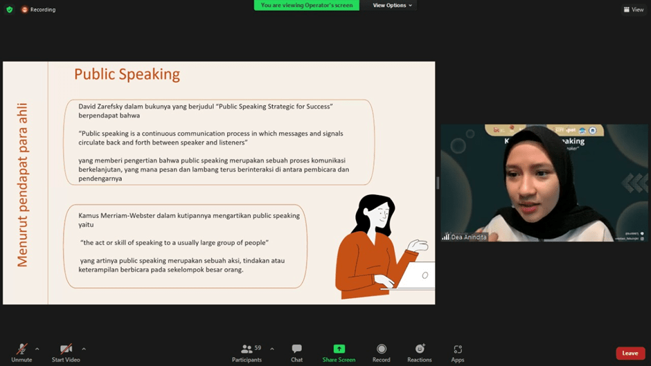Viewport: 651px width, 366px height.
Task: Unmute the microphone
Action: 21,353
